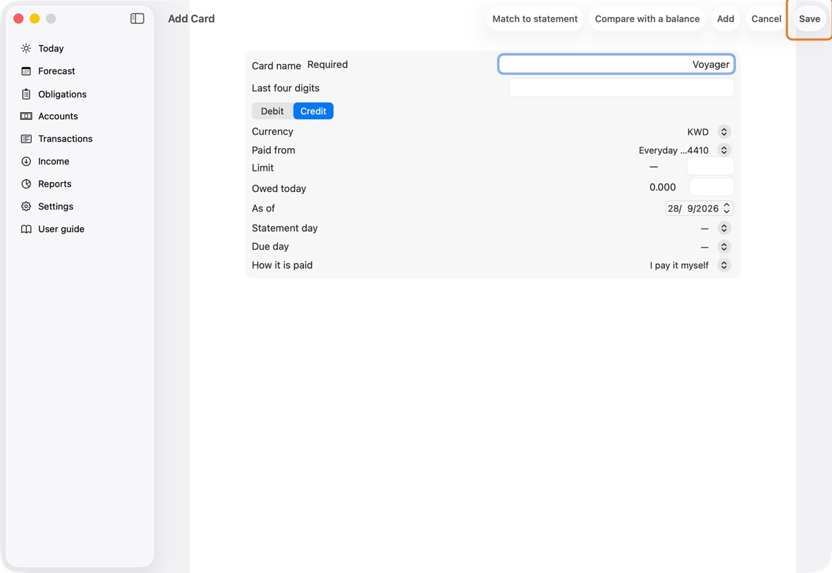
Task: Open the Currency KWD dropdown
Action: (723, 132)
